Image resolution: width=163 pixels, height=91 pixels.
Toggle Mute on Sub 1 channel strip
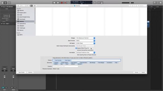pyautogui.click(x=3, y=88)
